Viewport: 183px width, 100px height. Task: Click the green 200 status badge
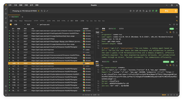[172, 62]
